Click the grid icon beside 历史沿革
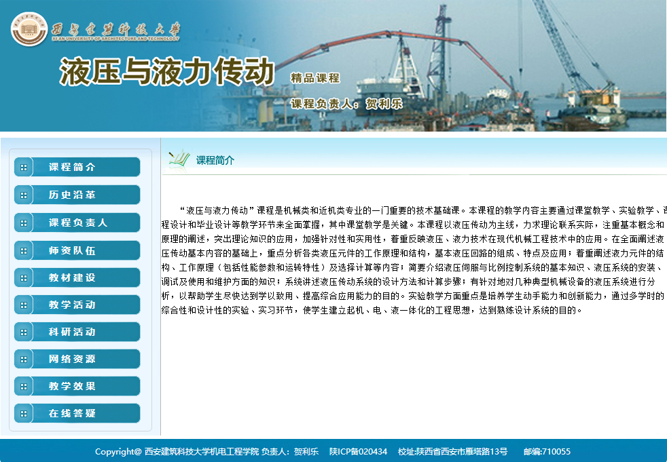 coord(24,195)
